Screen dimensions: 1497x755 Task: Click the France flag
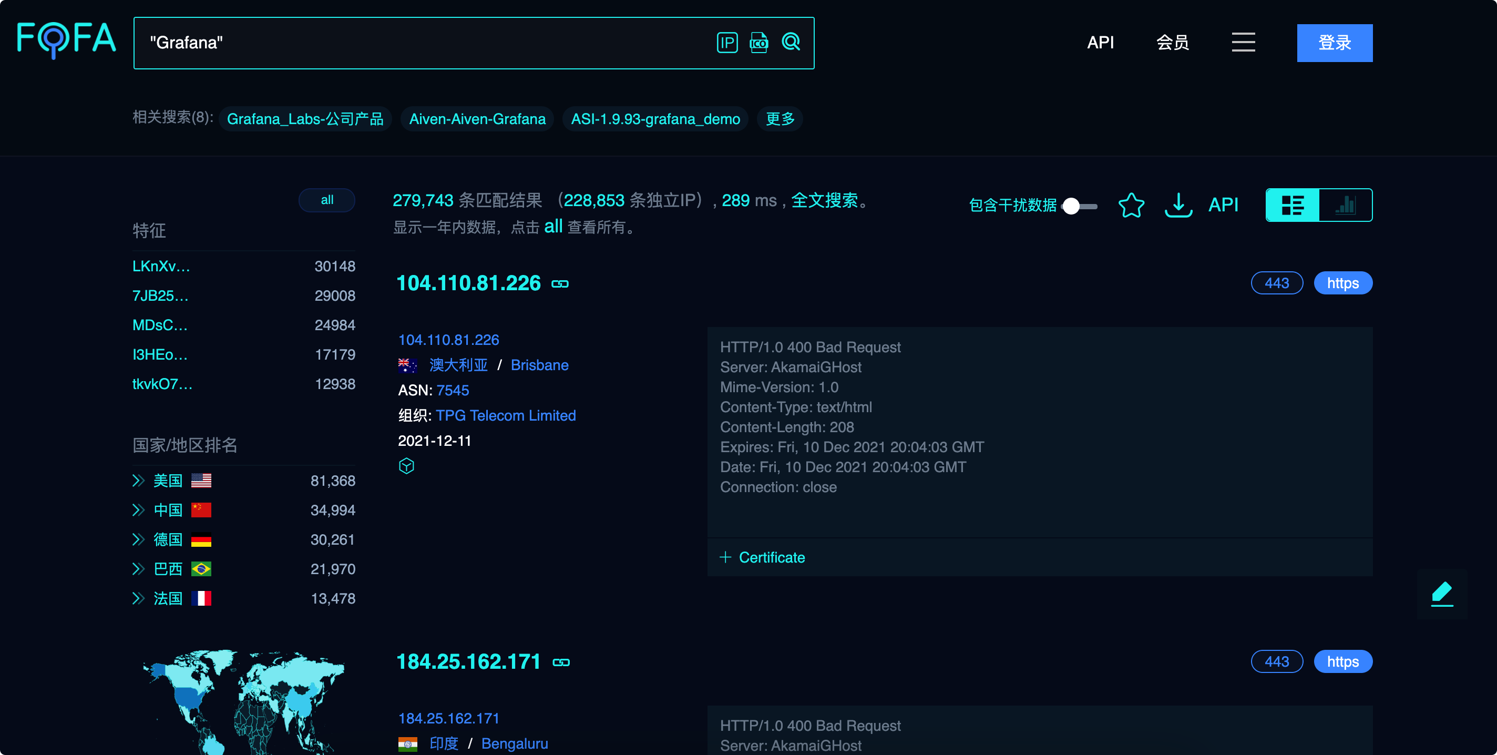point(201,598)
